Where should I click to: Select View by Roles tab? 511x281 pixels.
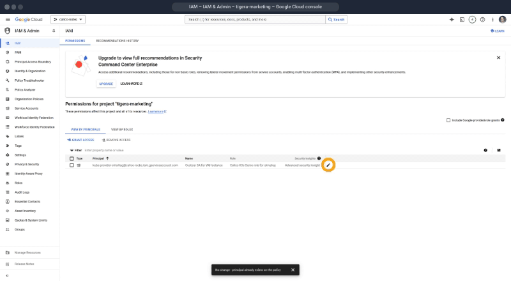pyautogui.click(x=122, y=130)
